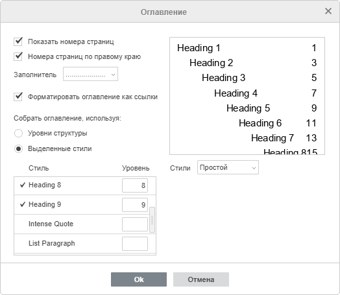Select Heading 8 style row

(x=85, y=185)
